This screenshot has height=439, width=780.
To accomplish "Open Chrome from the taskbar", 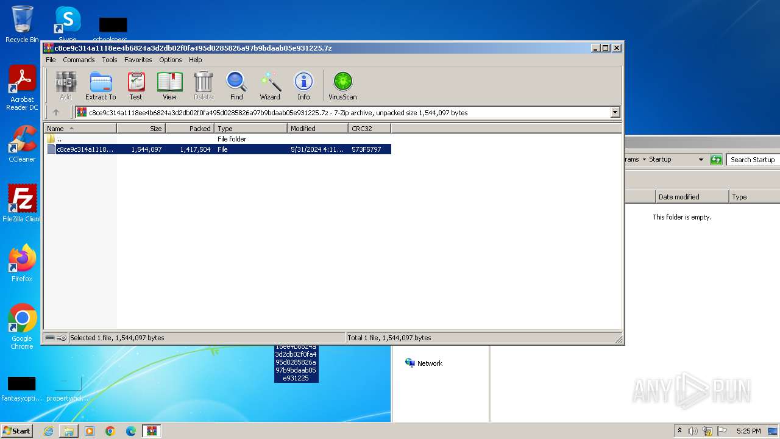I will [110, 431].
